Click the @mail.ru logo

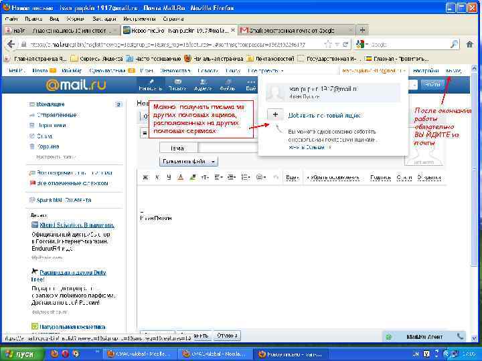[76, 85]
